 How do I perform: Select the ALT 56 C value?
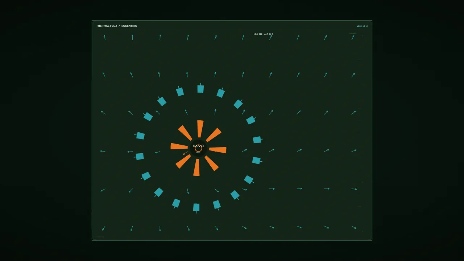pos(269,34)
